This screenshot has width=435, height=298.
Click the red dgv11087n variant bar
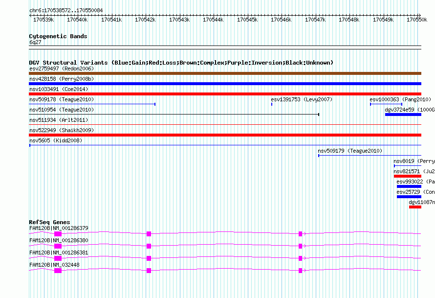point(415,207)
